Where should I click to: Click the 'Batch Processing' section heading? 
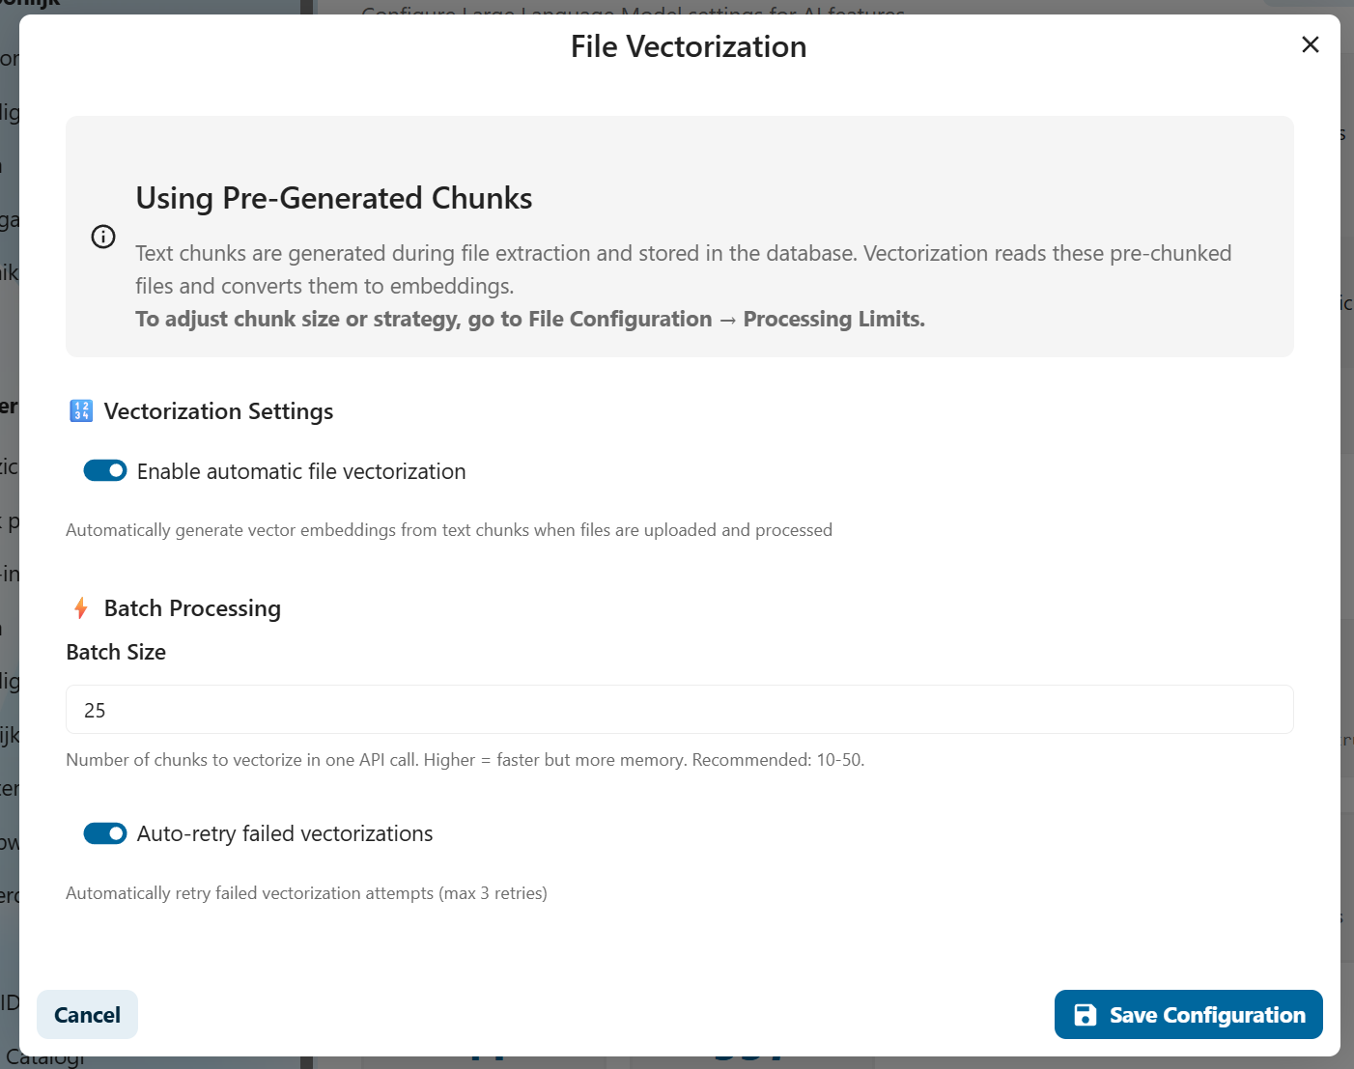192,608
